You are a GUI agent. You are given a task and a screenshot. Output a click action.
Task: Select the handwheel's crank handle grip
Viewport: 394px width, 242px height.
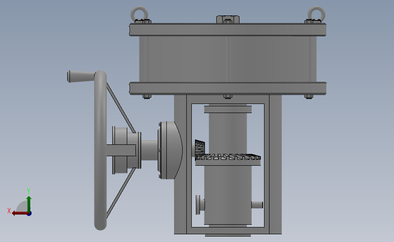click(x=81, y=76)
